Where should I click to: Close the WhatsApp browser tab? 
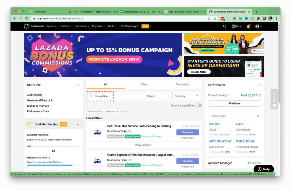pos(70,12)
